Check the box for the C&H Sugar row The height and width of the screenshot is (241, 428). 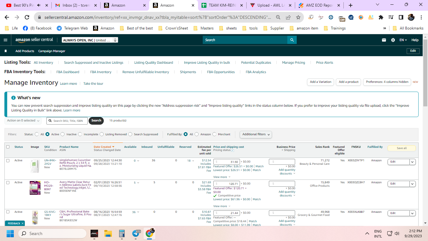tap(8, 212)
